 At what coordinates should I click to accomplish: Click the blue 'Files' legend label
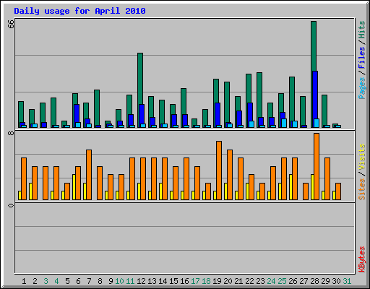361,57
